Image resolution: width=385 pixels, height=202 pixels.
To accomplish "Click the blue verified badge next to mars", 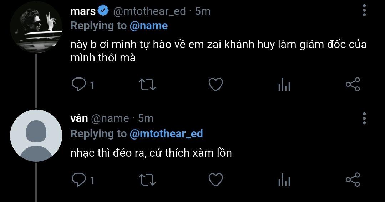I will (x=103, y=11).
